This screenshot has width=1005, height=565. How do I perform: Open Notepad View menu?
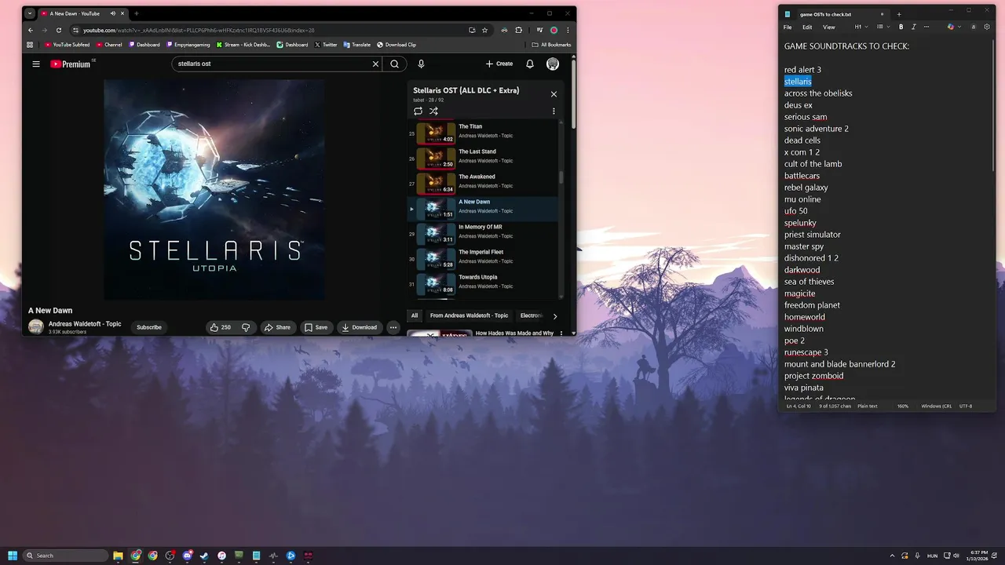point(829,27)
